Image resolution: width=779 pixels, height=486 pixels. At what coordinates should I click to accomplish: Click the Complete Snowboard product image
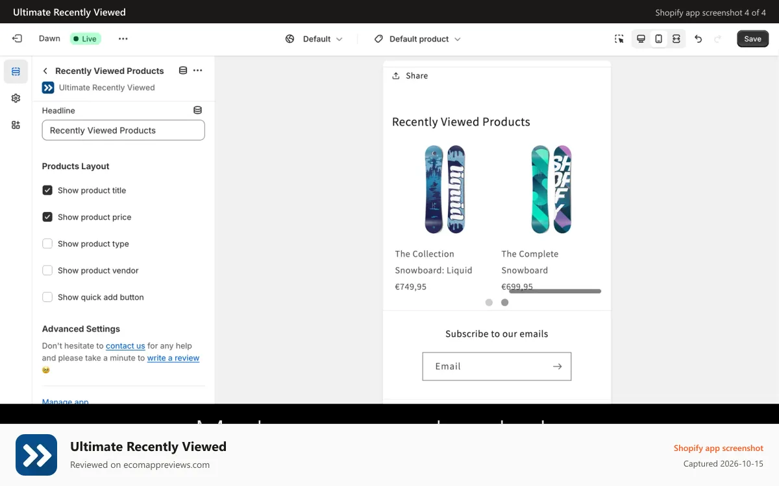551,189
